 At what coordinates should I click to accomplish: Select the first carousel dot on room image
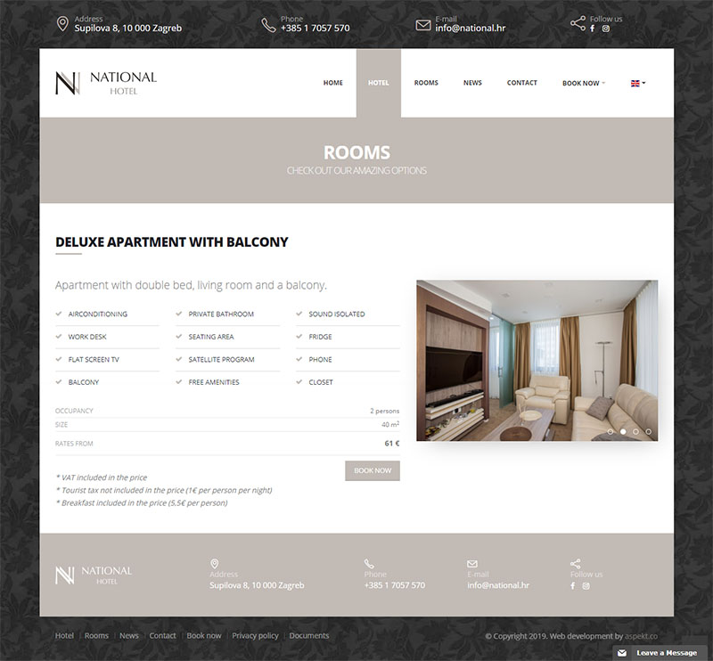(x=611, y=431)
